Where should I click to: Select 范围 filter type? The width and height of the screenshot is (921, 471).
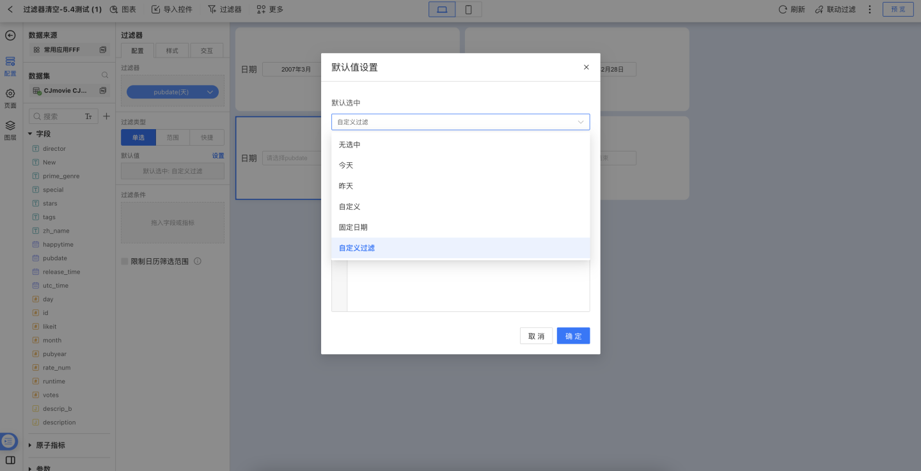[x=173, y=137]
